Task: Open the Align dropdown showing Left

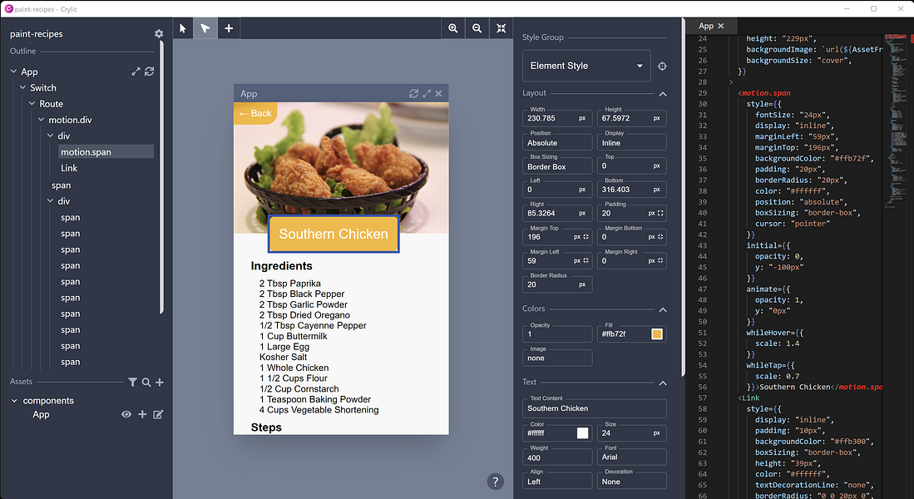Action: coord(557,482)
